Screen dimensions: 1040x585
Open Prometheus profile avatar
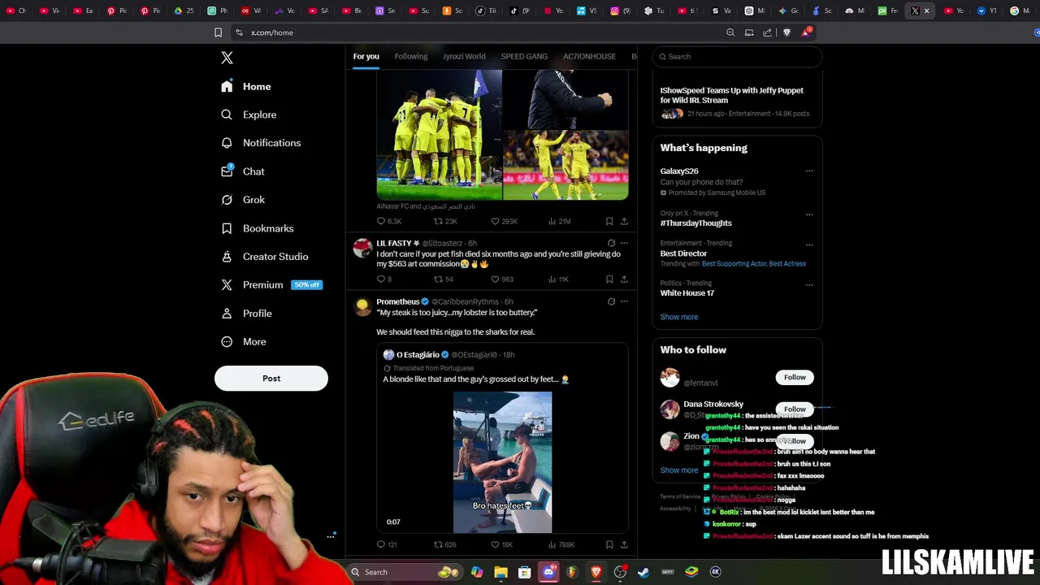(x=362, y=307)
